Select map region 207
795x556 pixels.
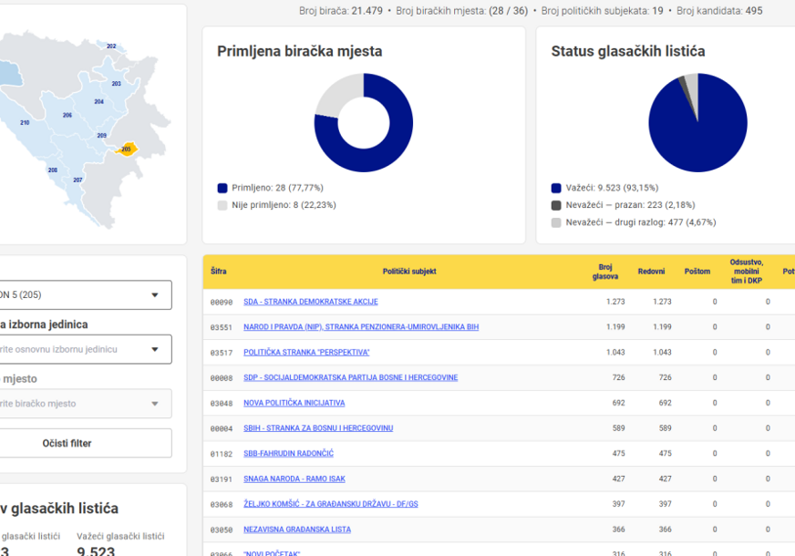point(77,180)
